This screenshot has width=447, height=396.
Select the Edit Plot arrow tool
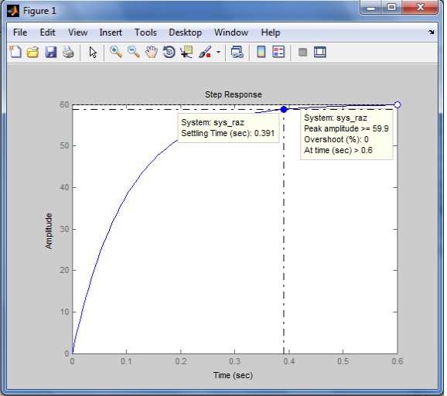coord(93,53)
